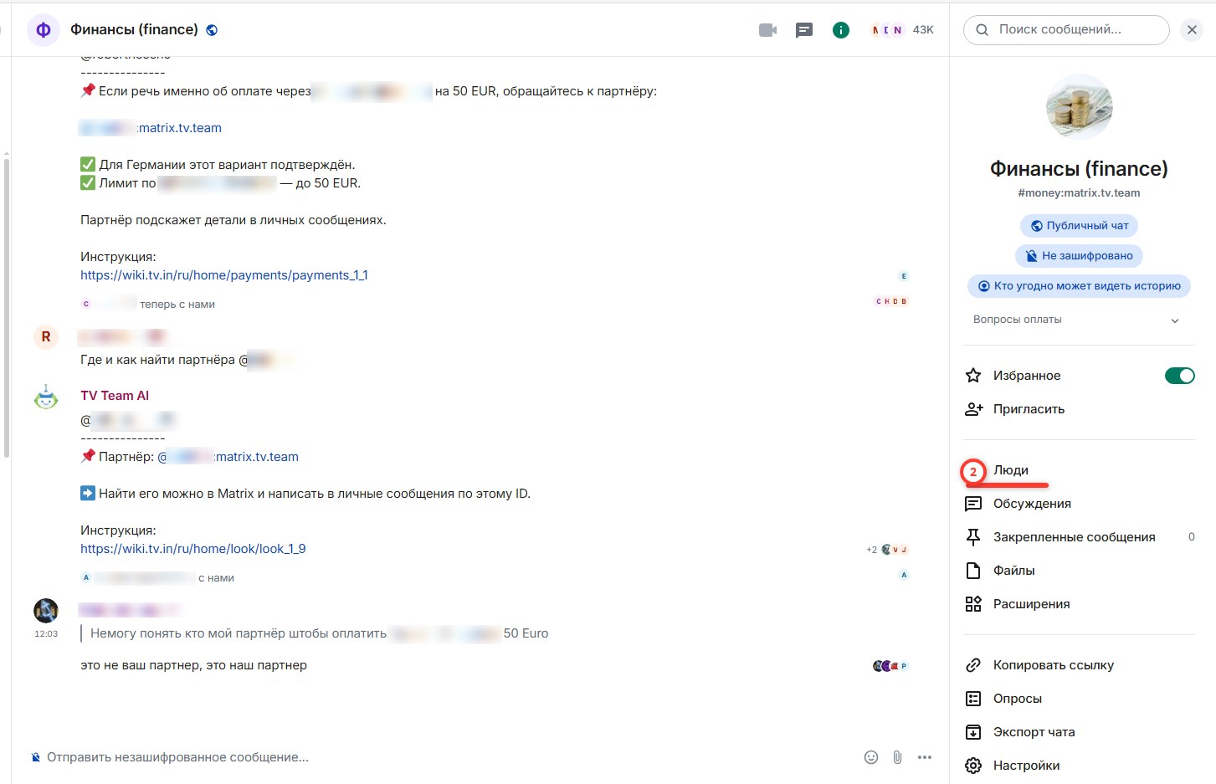Click the "Не зашифровано" badge
Image resolution: width=1216 pixels, height=784 pixels.
(1079, 256)
